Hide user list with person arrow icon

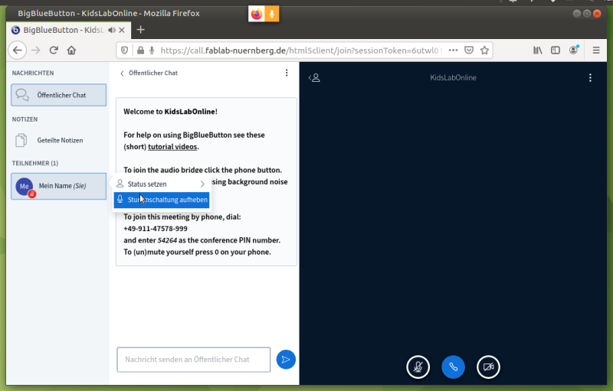[x=314, y=78]
